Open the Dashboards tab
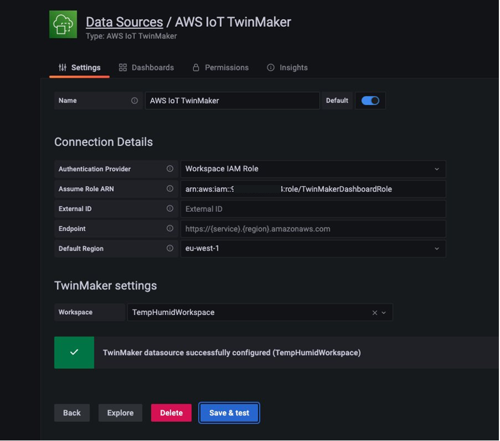Viewport: 500px width, 441px height. (146, 68)
